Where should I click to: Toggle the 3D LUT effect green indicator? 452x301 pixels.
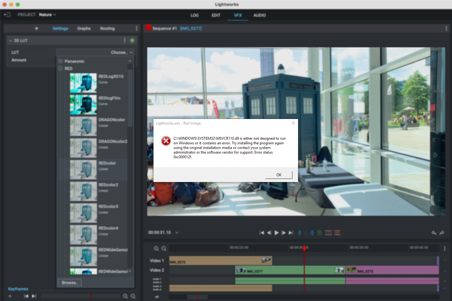[132, 41]
